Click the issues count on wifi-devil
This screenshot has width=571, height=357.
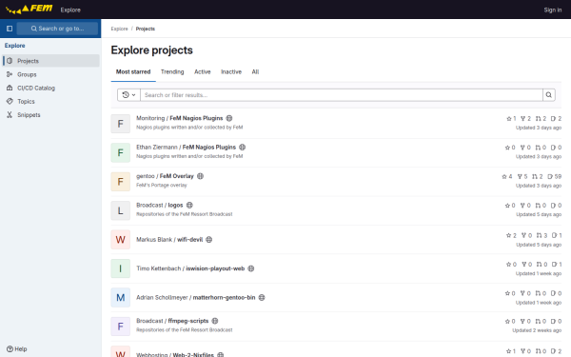(557, 235)
